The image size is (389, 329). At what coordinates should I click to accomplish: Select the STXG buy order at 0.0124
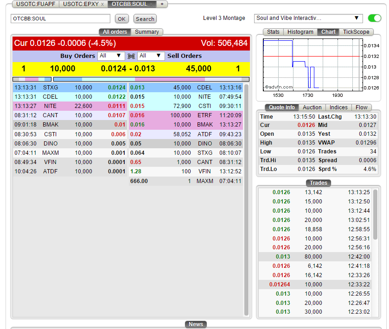pos(70,88)
